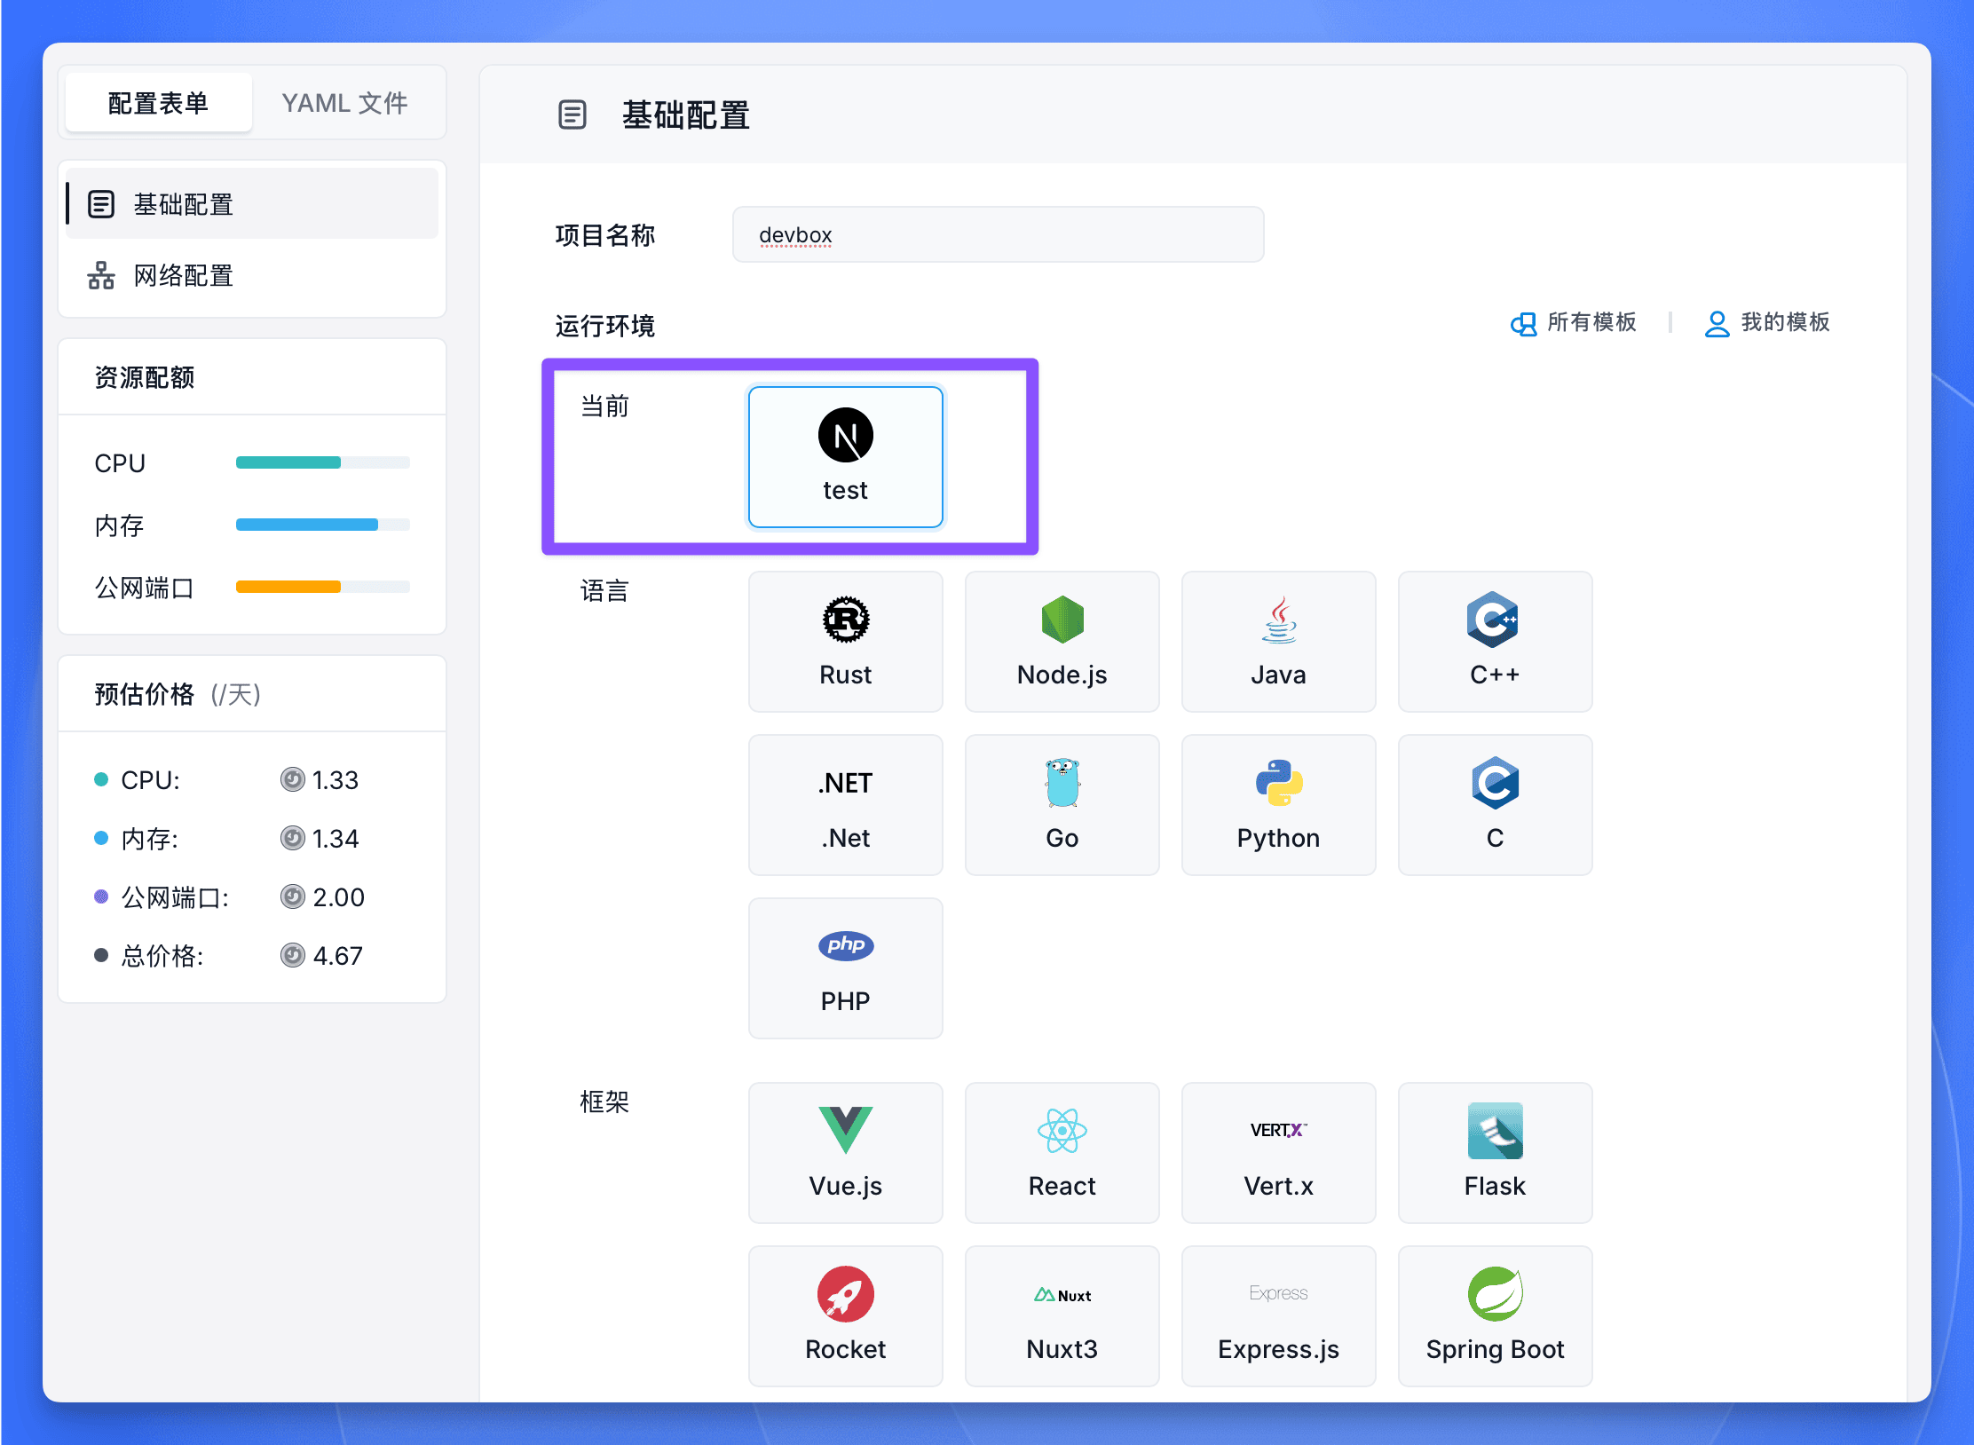Choose the Node.js runtime card

[x=1062, y=641]
